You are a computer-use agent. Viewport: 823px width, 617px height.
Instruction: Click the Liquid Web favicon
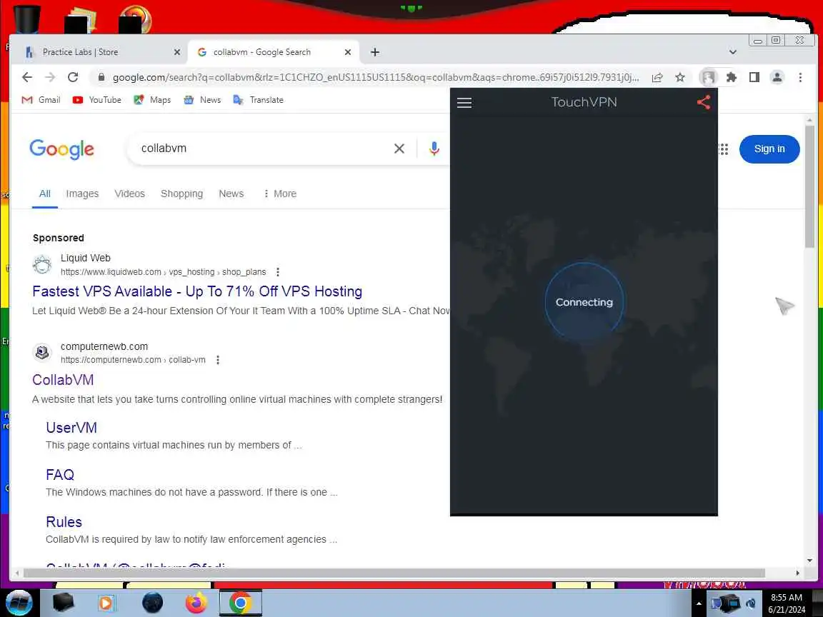42,264
